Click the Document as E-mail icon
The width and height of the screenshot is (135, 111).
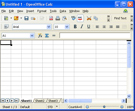(x=33, y=18)
